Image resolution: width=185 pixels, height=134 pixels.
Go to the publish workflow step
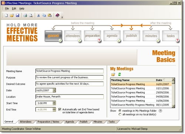pos(131,36)
